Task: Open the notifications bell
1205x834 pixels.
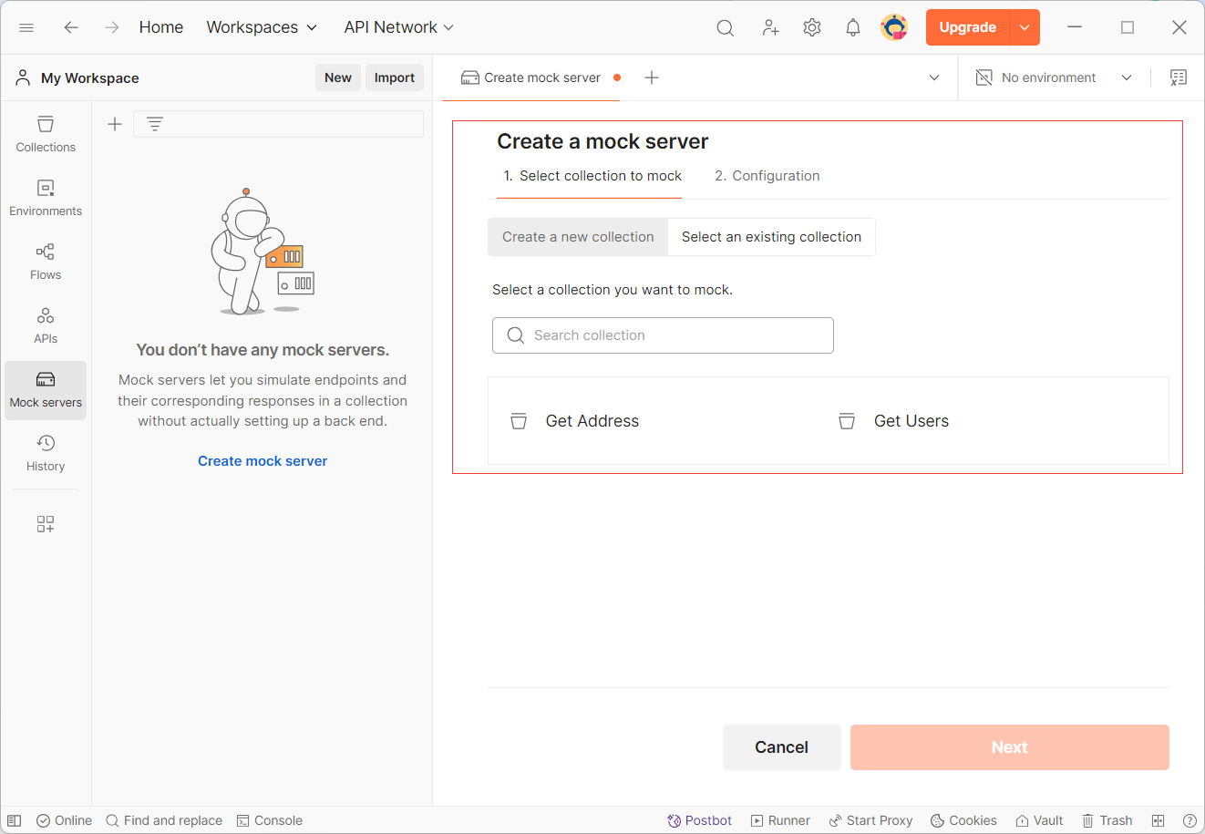Action: tap(853, 27)
